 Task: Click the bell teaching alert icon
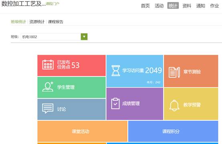174,105
